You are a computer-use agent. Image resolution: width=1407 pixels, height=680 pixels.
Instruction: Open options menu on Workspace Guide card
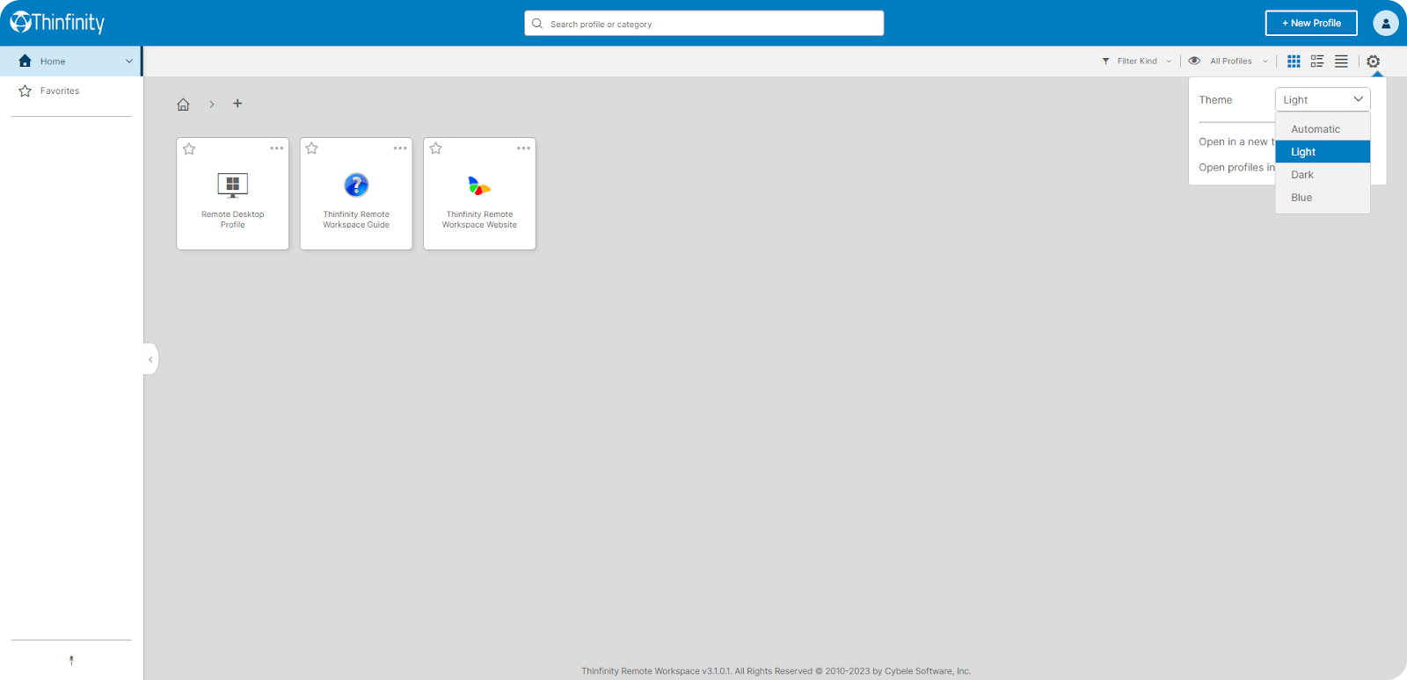point(400,148)
